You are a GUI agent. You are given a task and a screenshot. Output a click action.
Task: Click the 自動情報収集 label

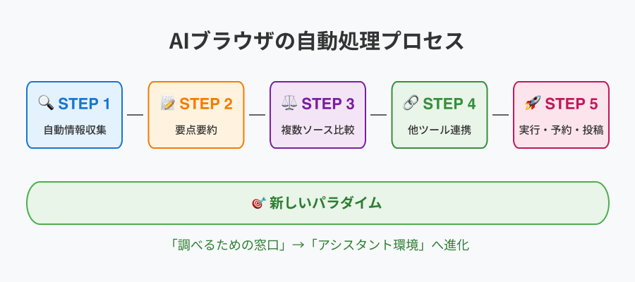pyautogui.click(x=75, y=130)
